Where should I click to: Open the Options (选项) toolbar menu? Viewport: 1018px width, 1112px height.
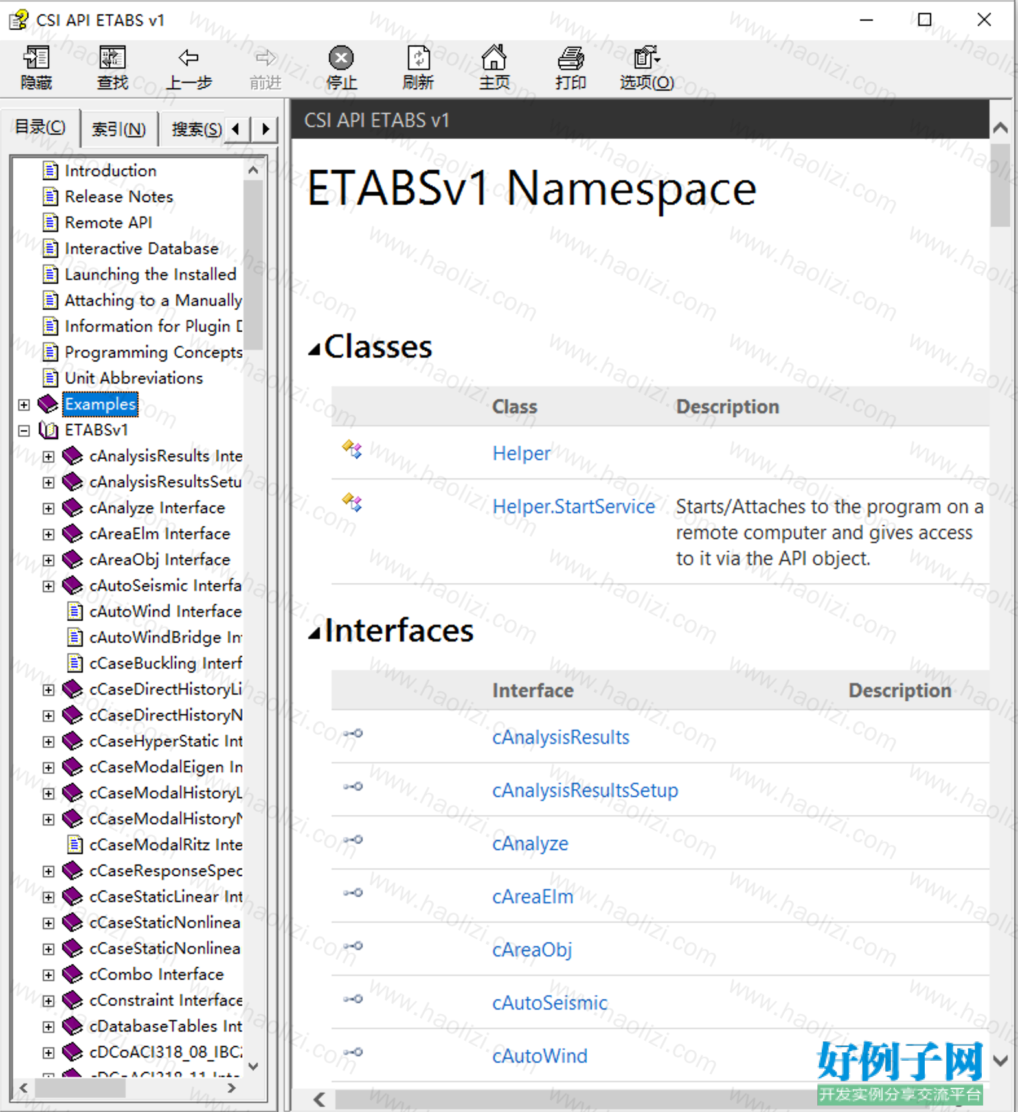(x=646, y=67)
